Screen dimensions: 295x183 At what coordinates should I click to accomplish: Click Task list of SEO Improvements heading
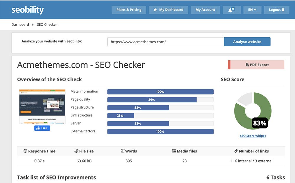point(56,177)
